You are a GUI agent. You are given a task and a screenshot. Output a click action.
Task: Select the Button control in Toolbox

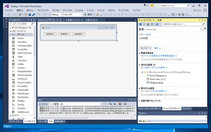(x=21, y=38)
